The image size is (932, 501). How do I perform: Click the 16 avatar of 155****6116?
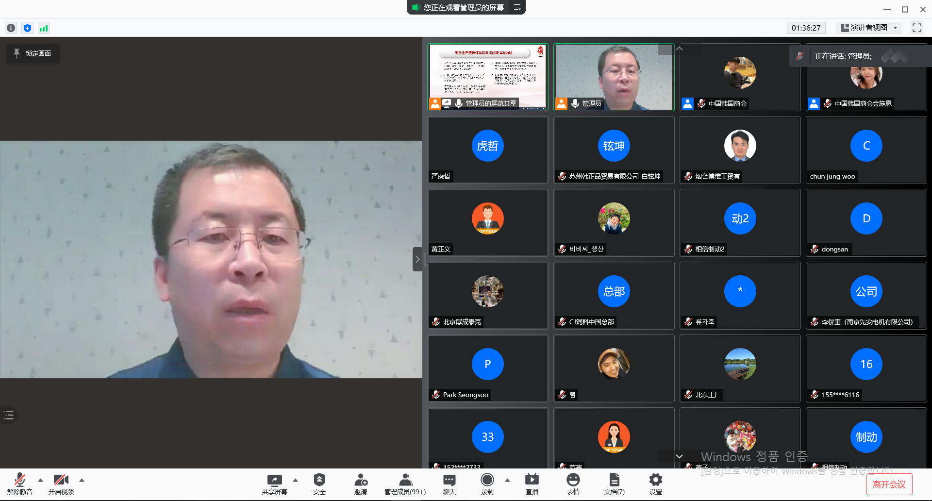866,364
